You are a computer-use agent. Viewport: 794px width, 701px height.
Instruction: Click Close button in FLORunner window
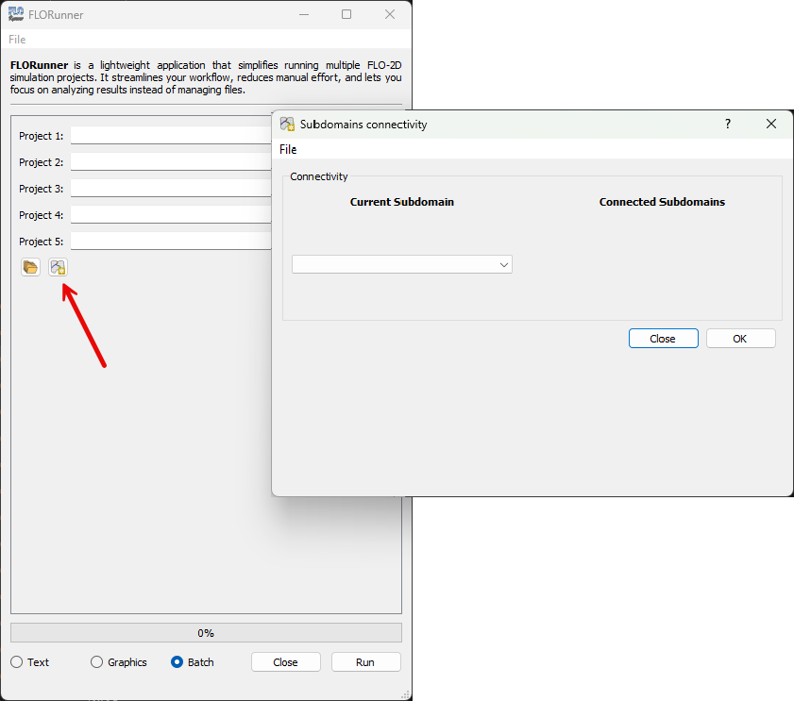tap(285, 662)
